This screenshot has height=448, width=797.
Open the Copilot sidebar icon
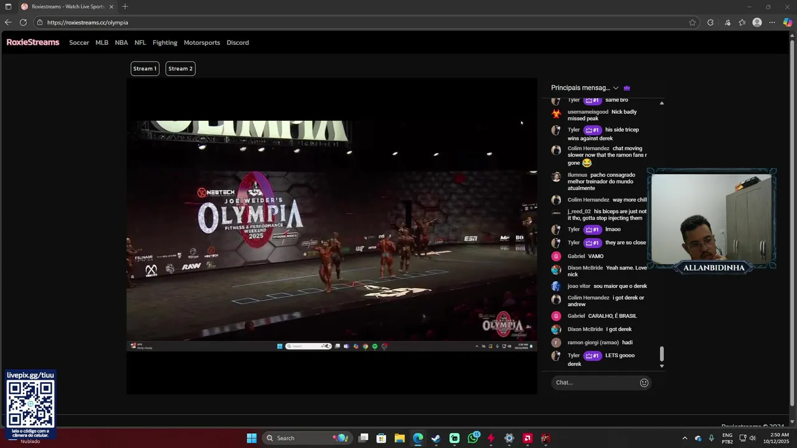[788, 22]
